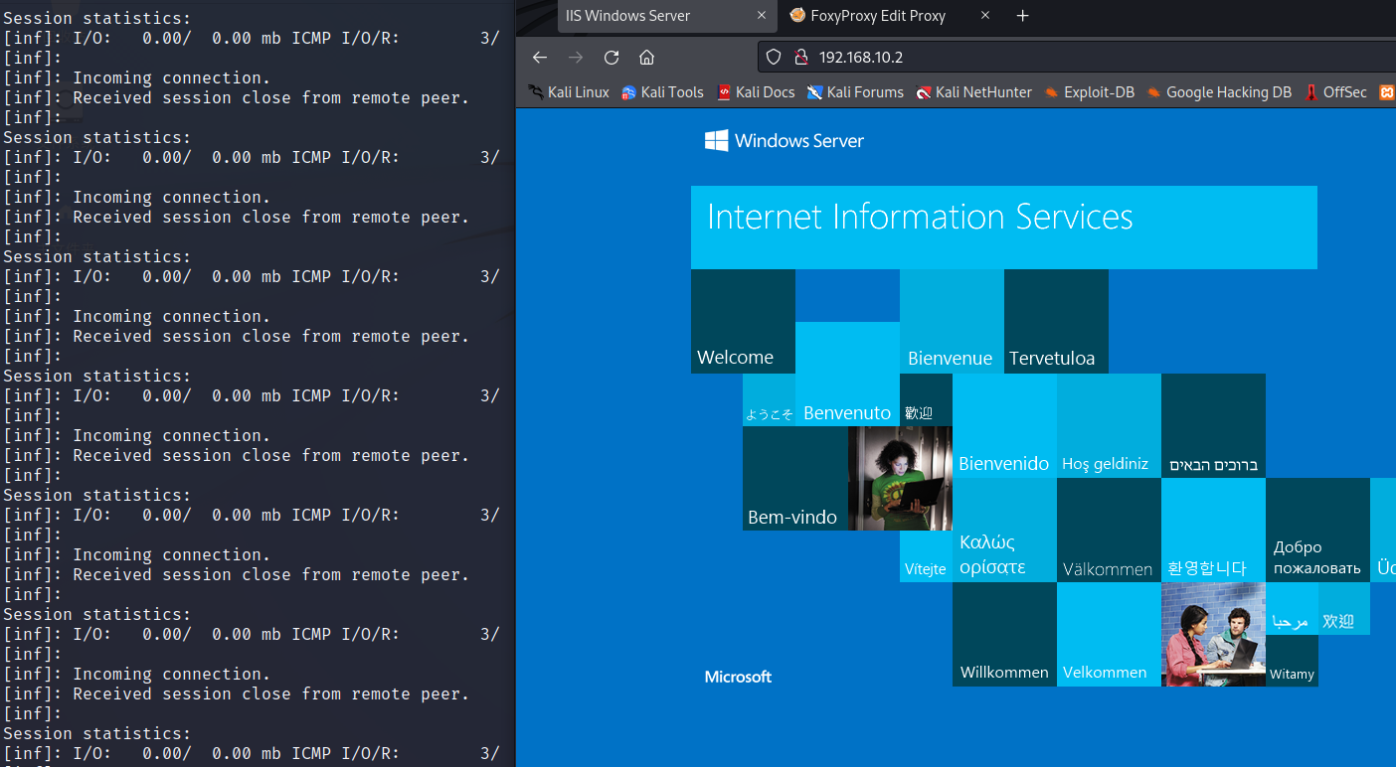Close the FoxyProxy Edit Proxy tab
This screenshot has height=767, width=1396.
pos(985,16)
